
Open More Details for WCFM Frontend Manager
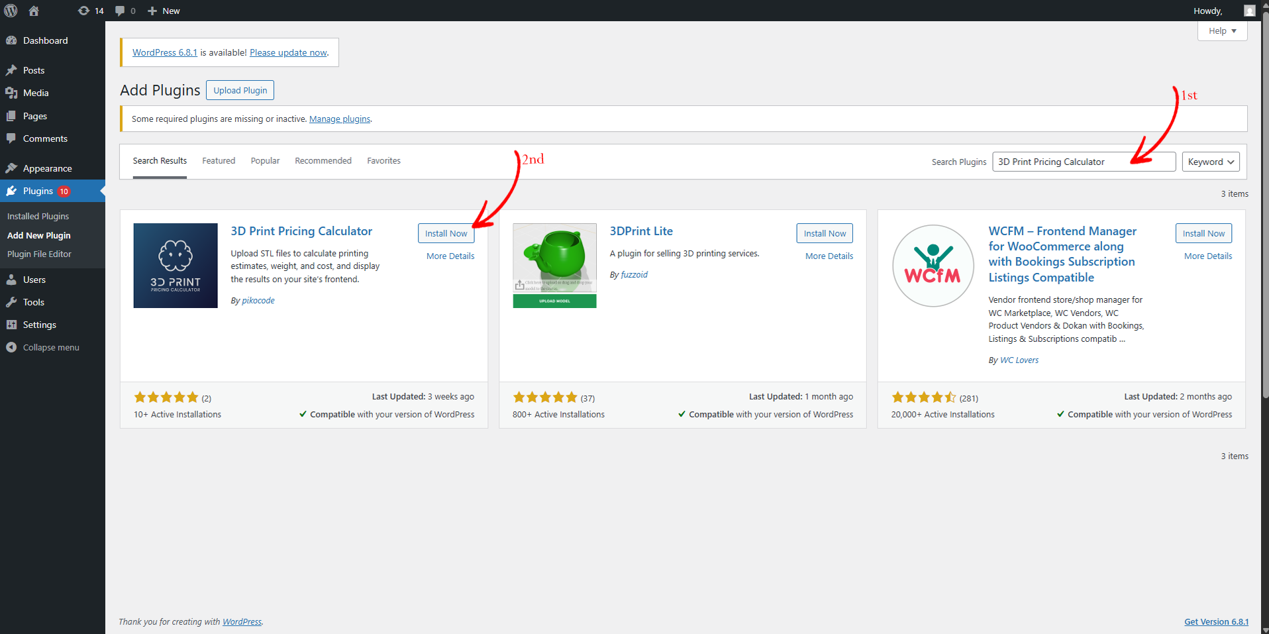(x=1208, y=256)
